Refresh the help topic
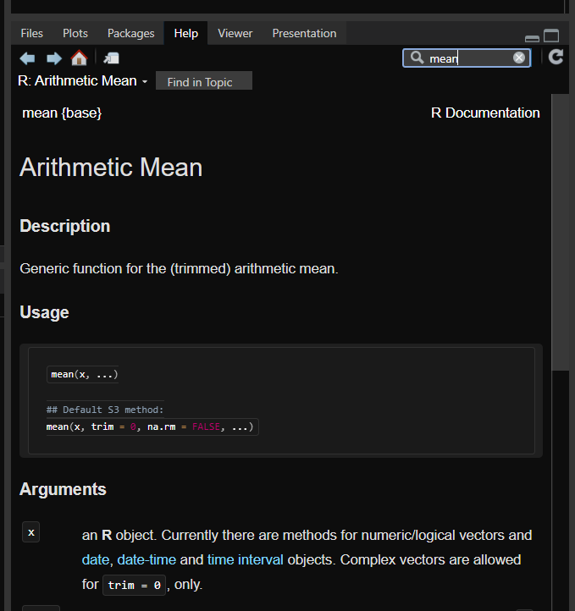The height and width of the screenshot is (611, 575). pyautogui.click(x=556, y=58)
